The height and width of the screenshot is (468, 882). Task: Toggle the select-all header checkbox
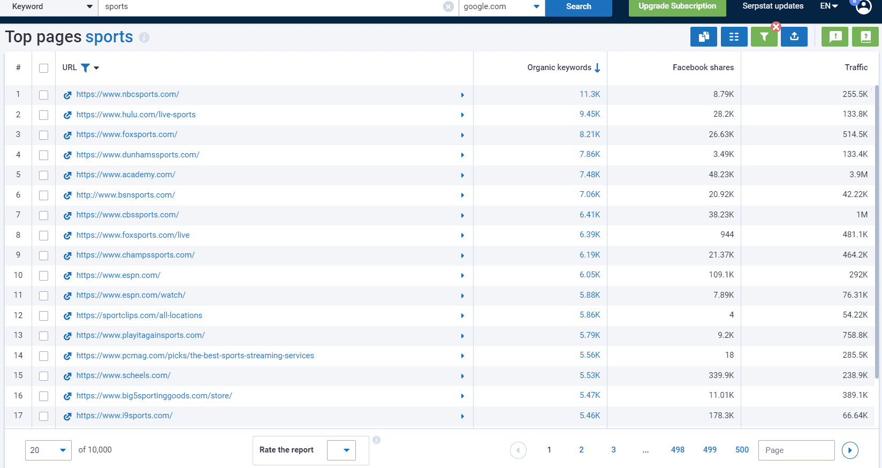[44, 68]
